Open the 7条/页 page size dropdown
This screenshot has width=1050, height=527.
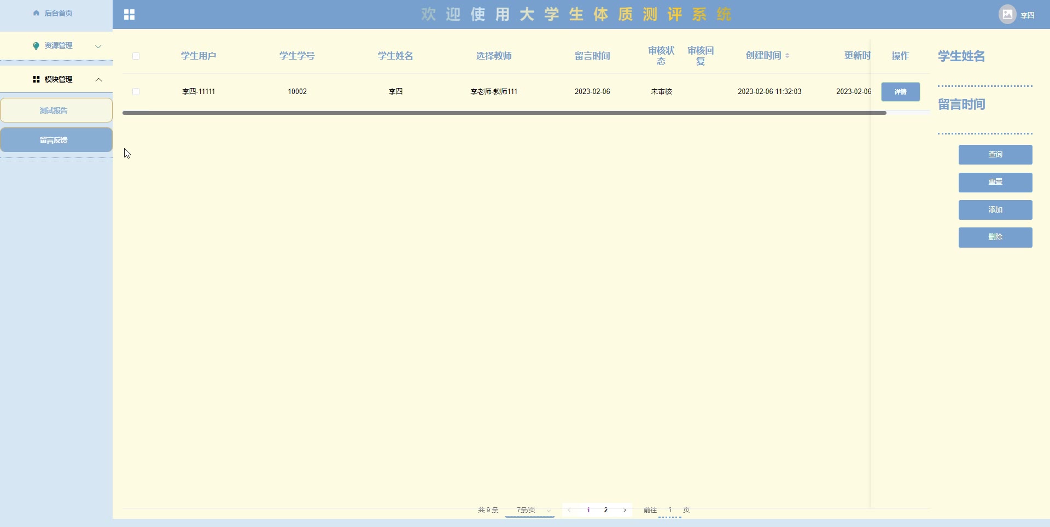click(x=529, y=510)
